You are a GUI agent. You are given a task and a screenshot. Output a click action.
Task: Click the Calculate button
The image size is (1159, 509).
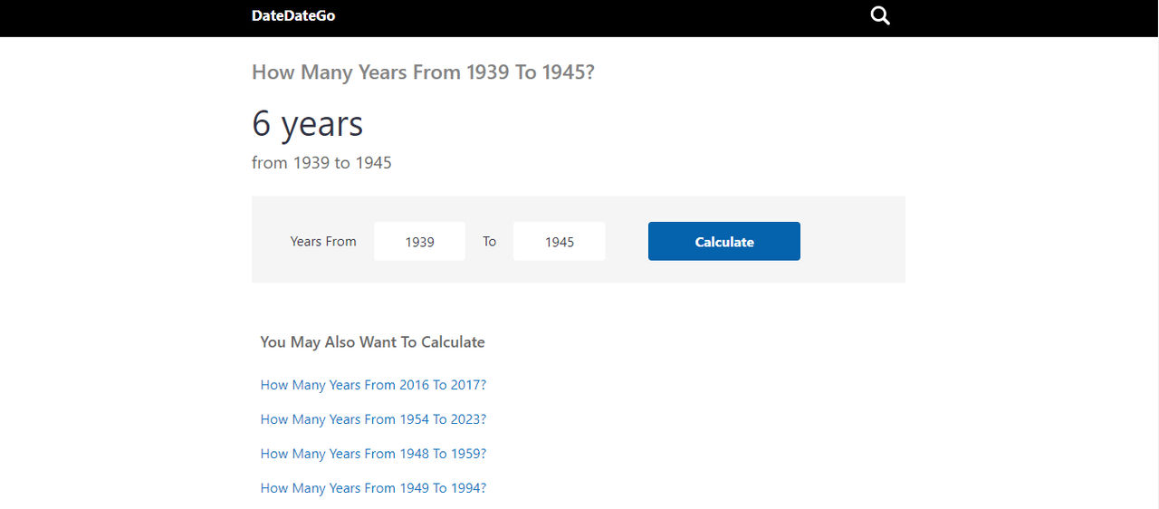pyautogui.click(x=724, y=241)
